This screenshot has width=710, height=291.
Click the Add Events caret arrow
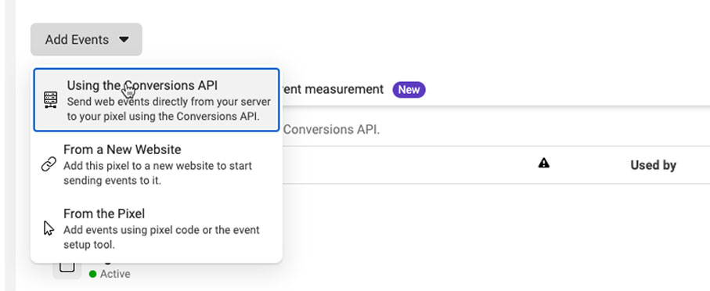point(124,40)
